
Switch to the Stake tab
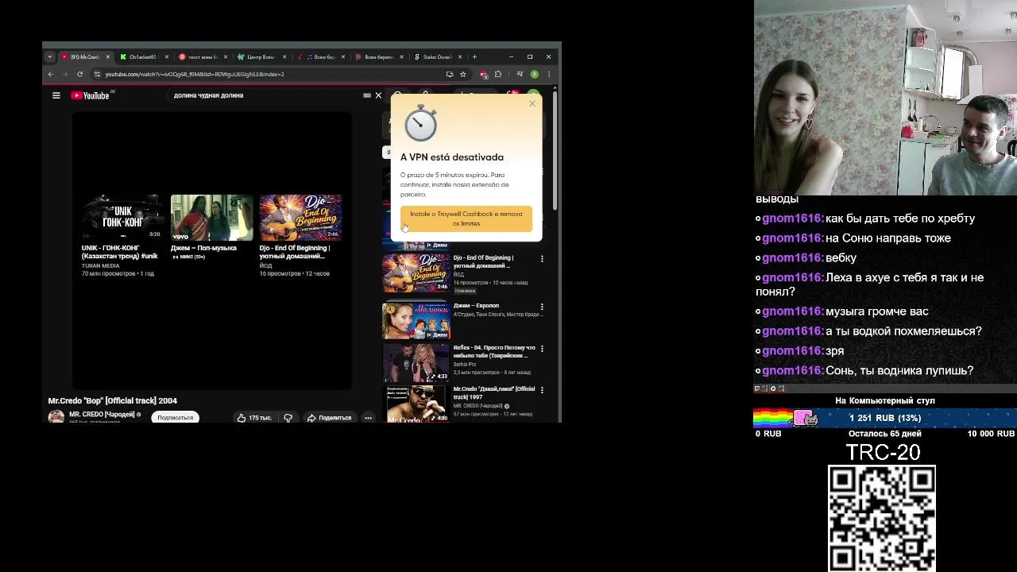click(x=435, y=56)
